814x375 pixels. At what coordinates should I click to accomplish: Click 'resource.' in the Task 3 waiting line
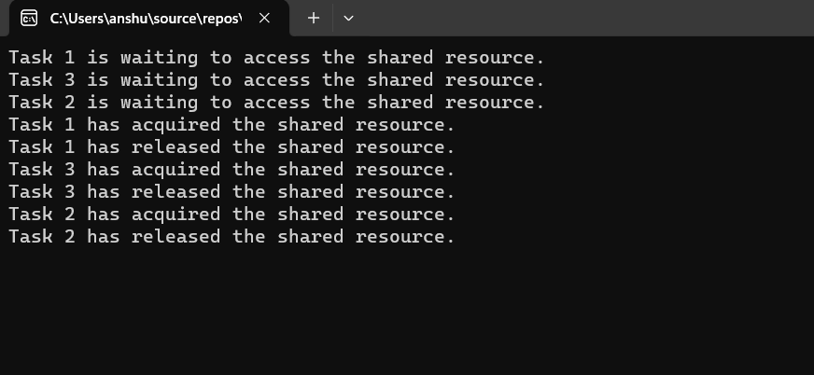tap(494, 79)
